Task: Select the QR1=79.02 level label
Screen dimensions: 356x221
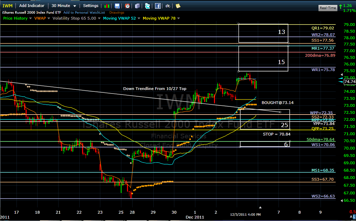Action: 323,28
